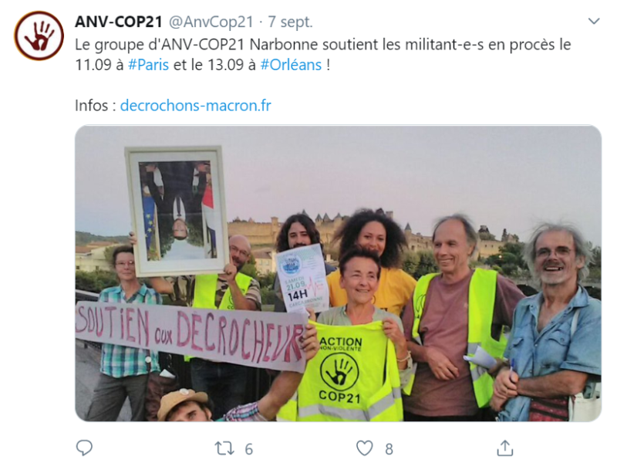Open the ANV-COP21 display name profile
617x463 pixels.
[119, 22]
